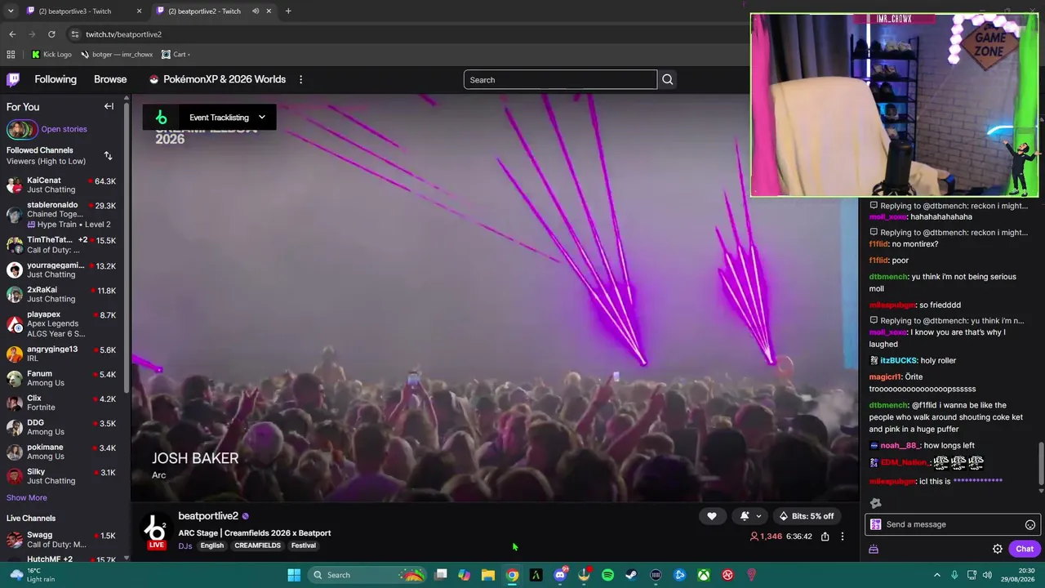View site information icon in address bar
Image resolution: width=1045 pixels, height=588 pixels.
[x=75, y=34]
